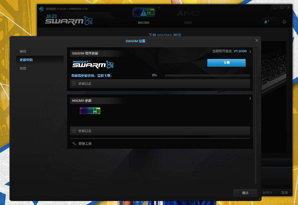Expand 更新日志 under SWARM software update
Viewport: 298px width, 205px height.
(160, 83)
